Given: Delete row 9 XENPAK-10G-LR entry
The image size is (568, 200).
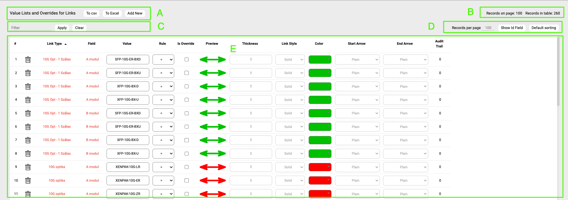Looking at the screenshot, I should point(28,167).
